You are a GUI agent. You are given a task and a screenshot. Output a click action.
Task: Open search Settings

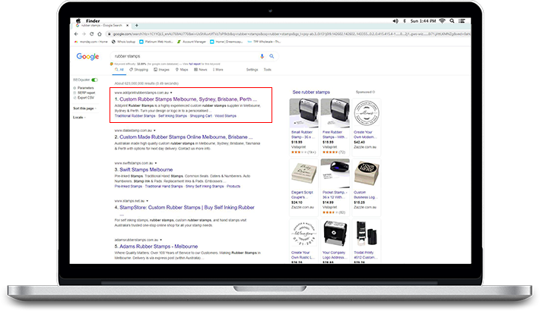tap(252, 70)
